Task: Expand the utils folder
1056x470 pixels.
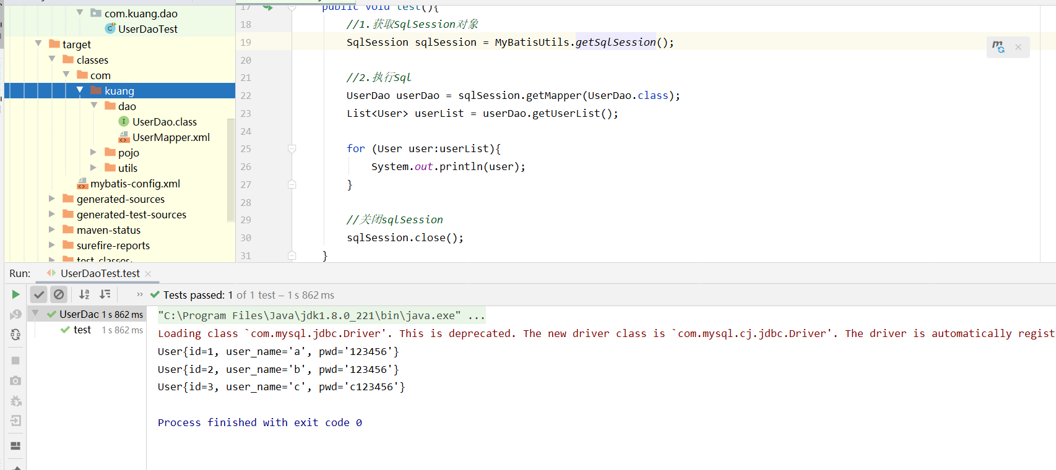Action: [93, 167]
